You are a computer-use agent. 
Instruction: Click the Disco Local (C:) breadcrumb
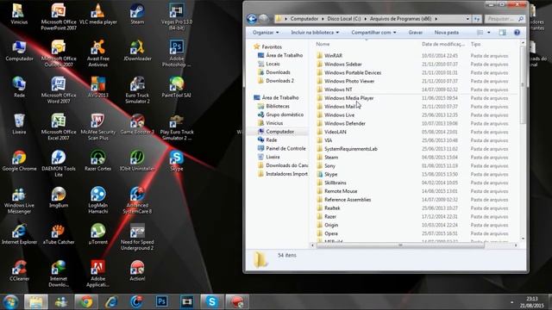(344, 19)
